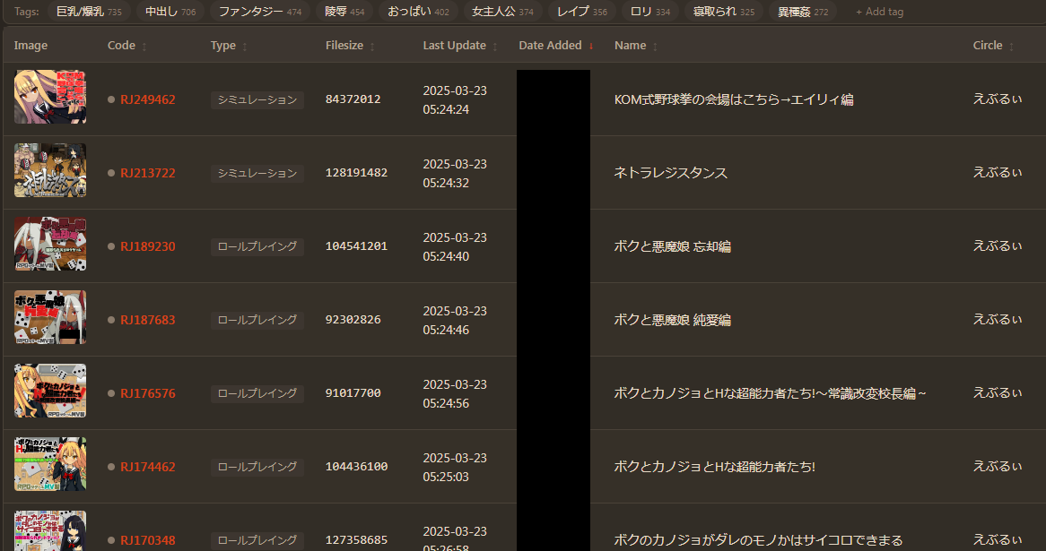1046x551 pixels.
Task: Click the filesize value 92302826
Action: pos(353,320)
